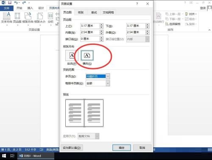Screen dimensions: 212x160
Task: Switch to the 版式 layout tab
Action: point(94,12)
